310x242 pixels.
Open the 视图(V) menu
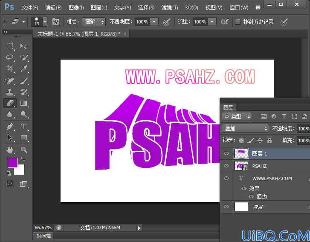click(x=214, y=8)
